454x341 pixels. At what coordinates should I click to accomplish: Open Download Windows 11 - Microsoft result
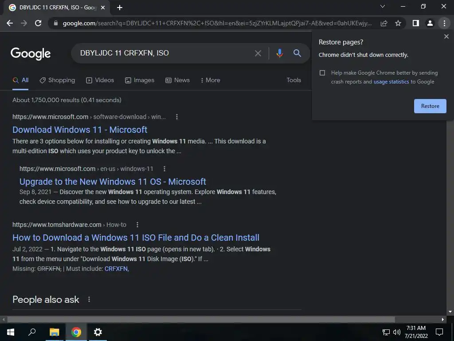80,130
